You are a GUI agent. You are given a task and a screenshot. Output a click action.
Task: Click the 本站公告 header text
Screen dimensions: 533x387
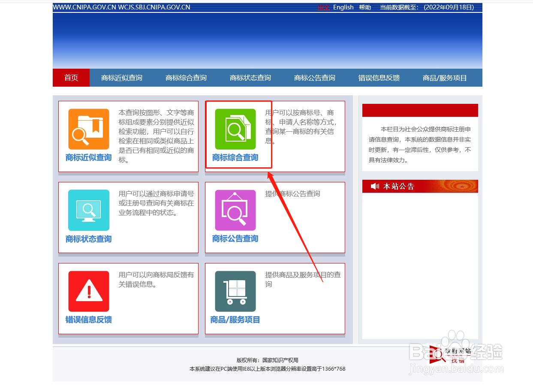tap(399, 186)
